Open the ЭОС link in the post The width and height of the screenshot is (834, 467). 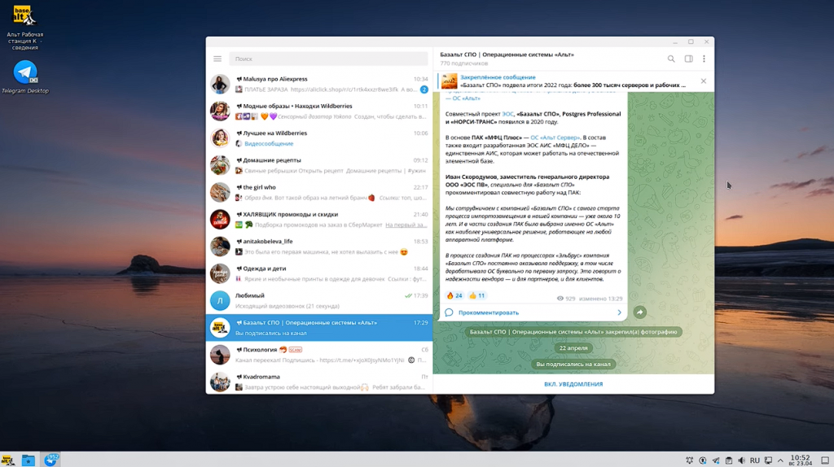point(508,114)
